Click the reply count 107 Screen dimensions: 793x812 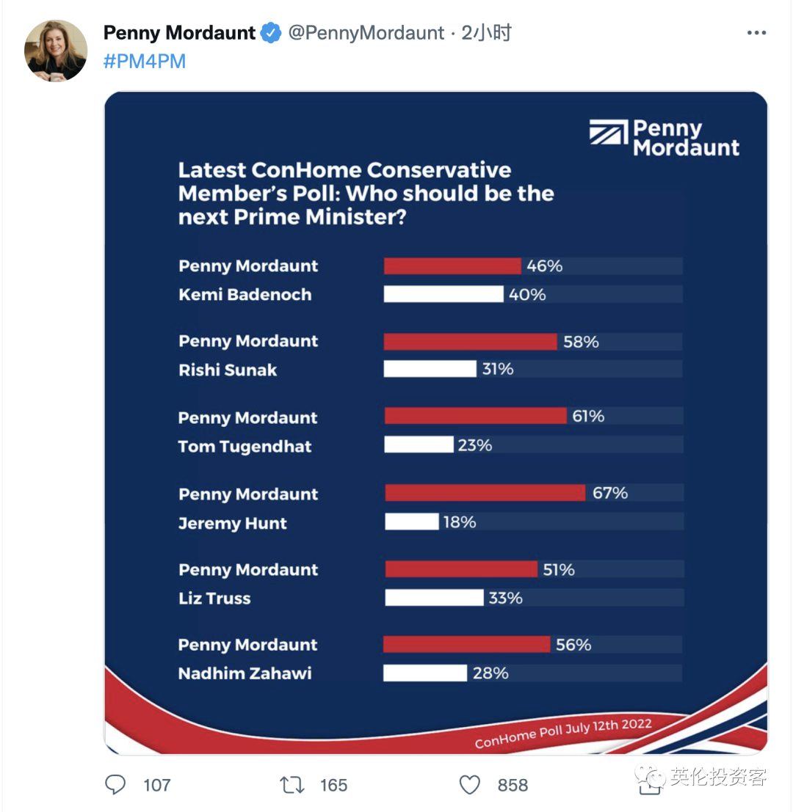tap(156, 785)
